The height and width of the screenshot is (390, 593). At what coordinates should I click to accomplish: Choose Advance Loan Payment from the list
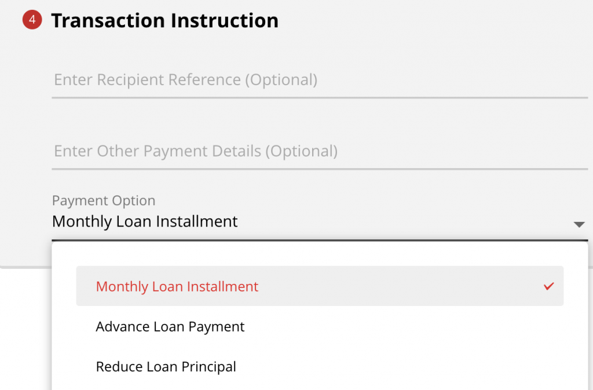point(170,326)
